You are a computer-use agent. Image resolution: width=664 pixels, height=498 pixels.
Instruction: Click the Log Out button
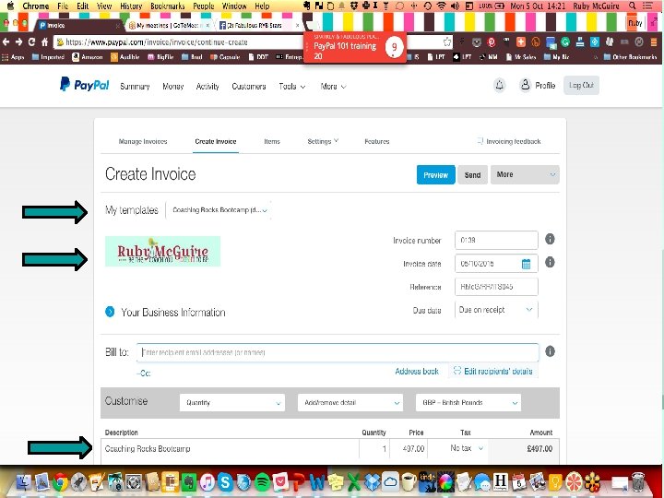pyautogui.click(x=581, y=86)
